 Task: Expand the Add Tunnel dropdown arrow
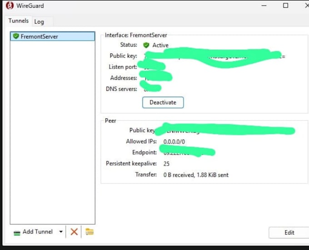[x=61, y=232]
